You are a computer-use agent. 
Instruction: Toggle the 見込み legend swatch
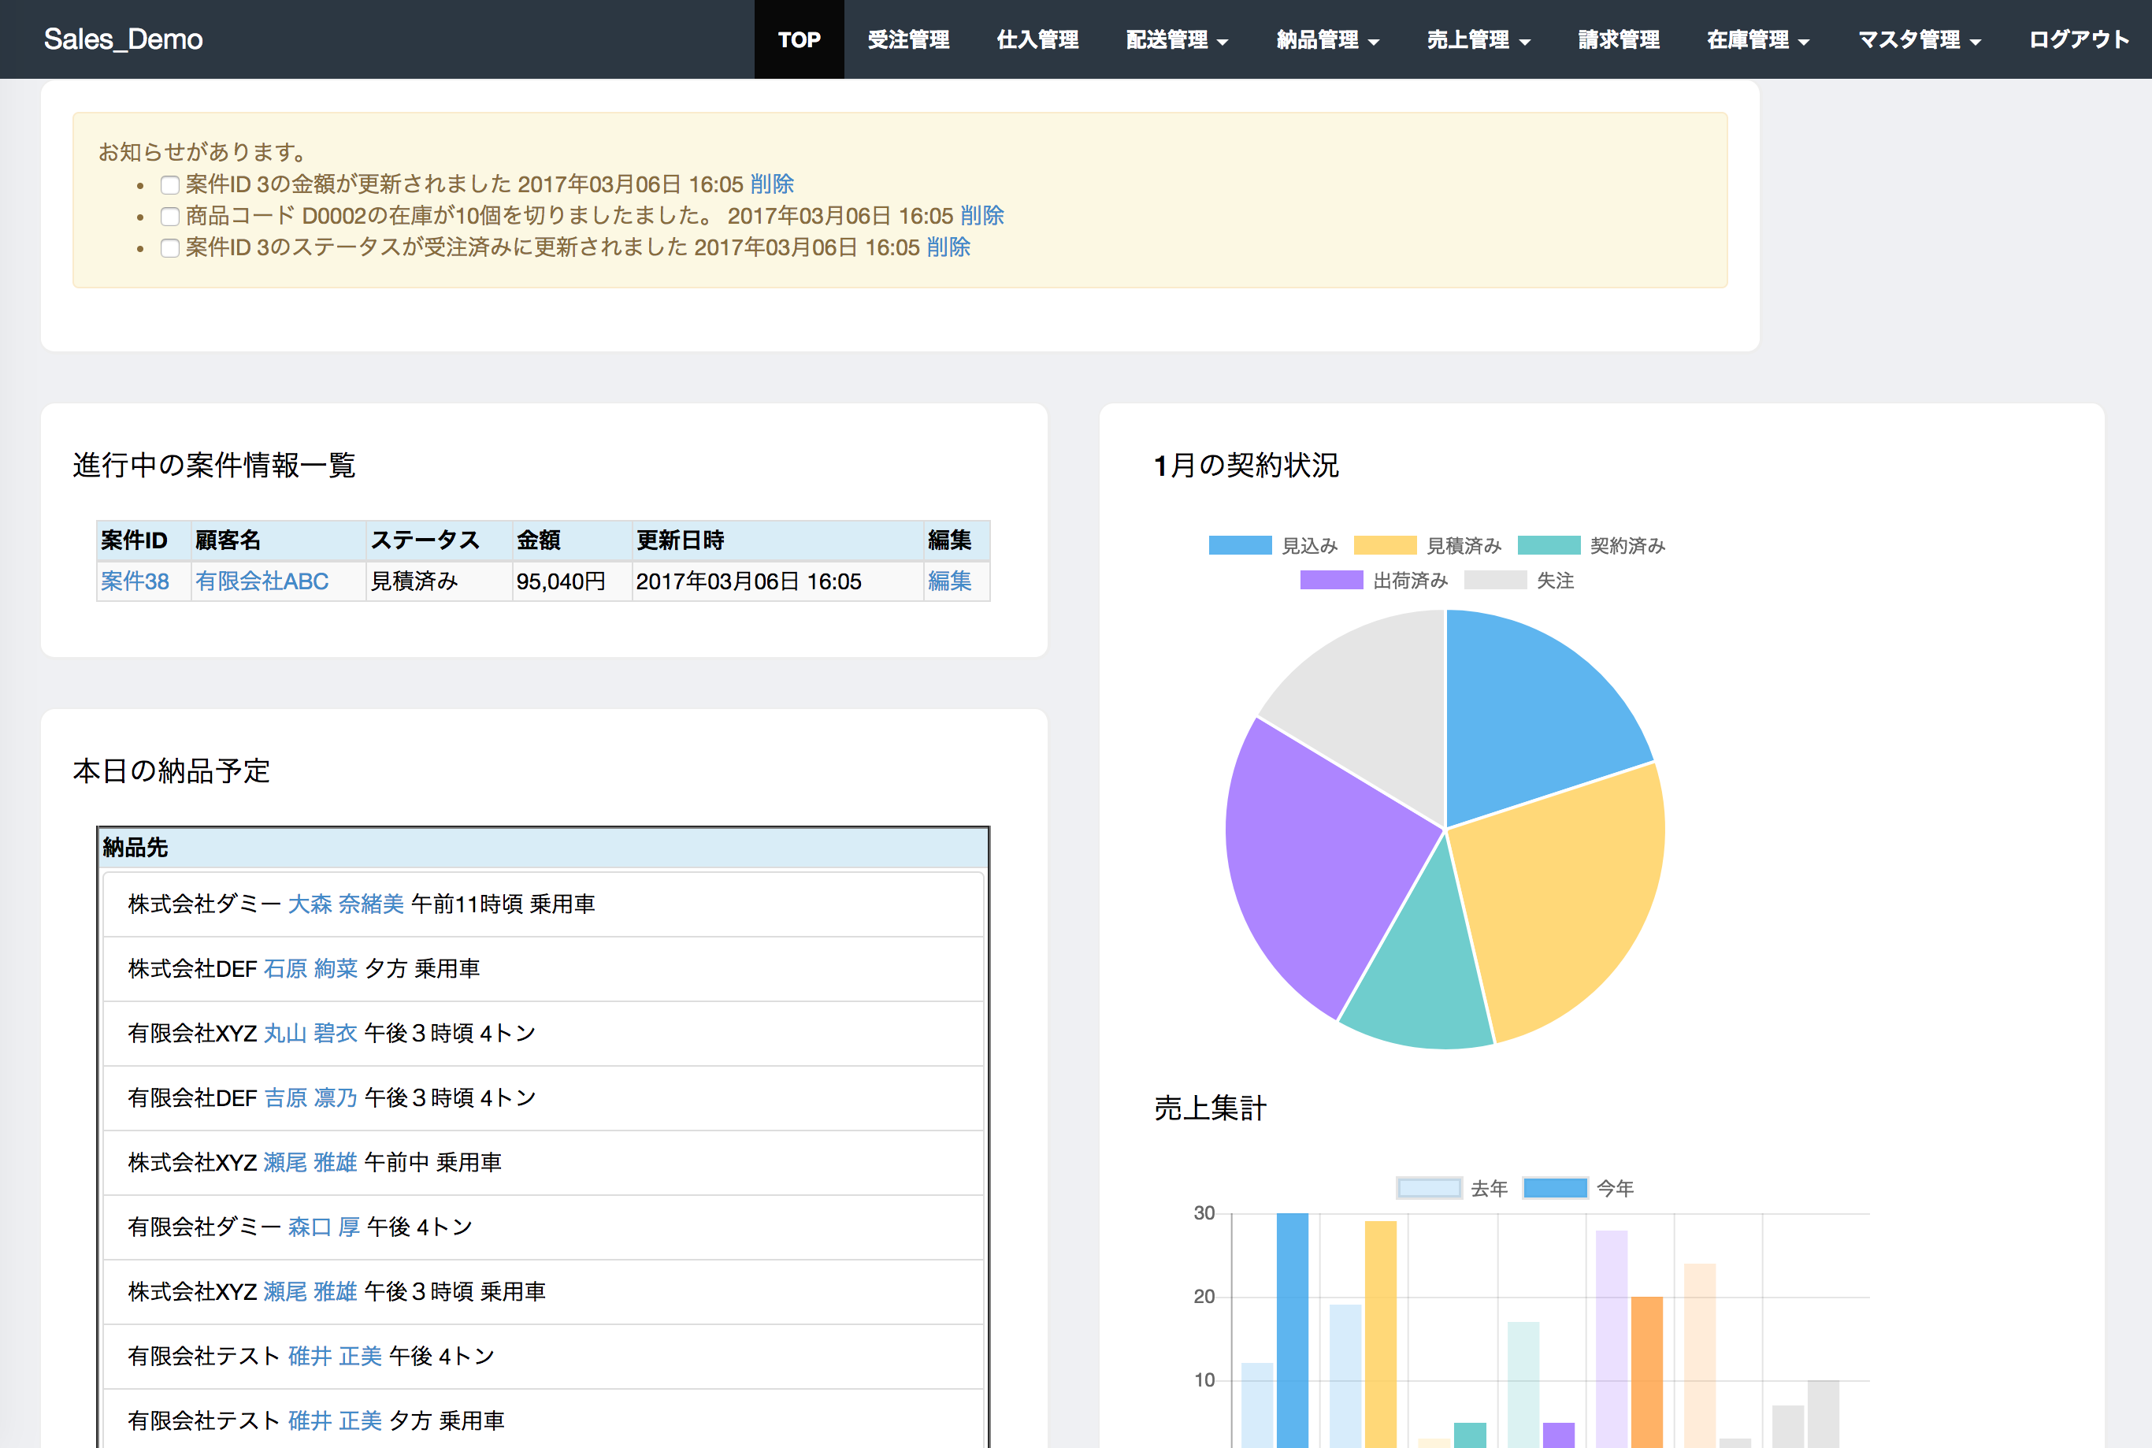1240,546
